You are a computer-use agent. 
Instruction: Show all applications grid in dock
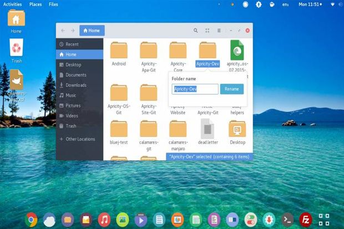point(324,220)
